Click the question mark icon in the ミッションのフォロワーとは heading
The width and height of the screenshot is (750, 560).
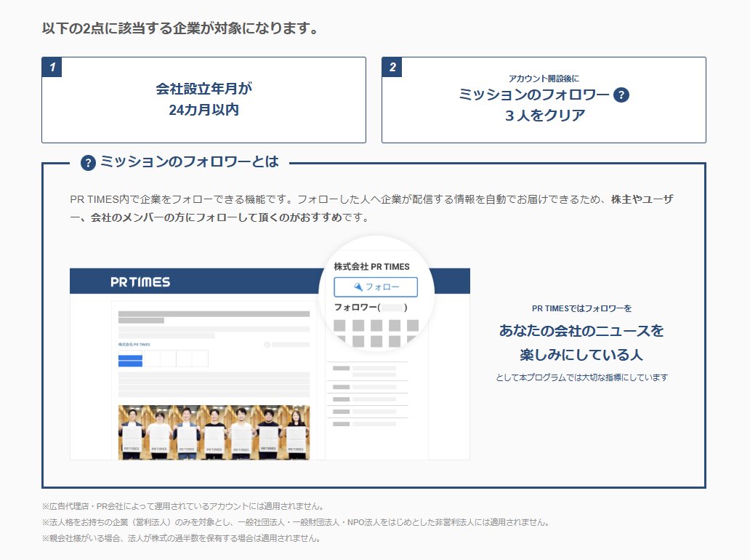click(88, 163)
